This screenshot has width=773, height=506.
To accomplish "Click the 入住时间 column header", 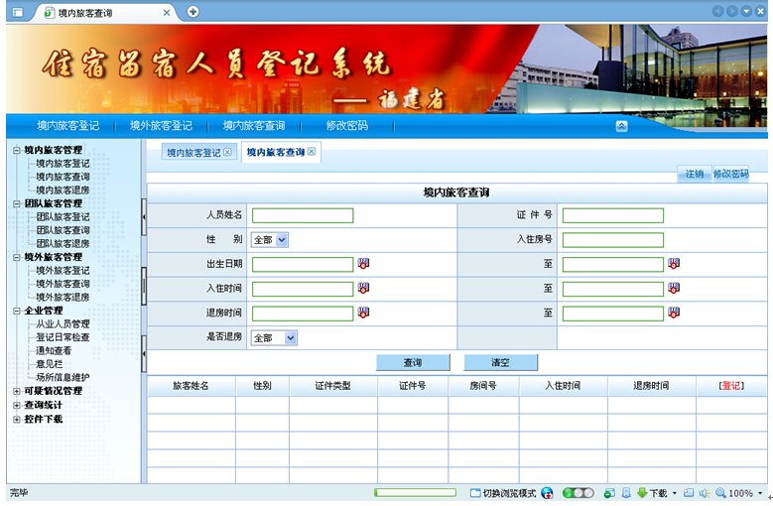I will coord(563,386).
